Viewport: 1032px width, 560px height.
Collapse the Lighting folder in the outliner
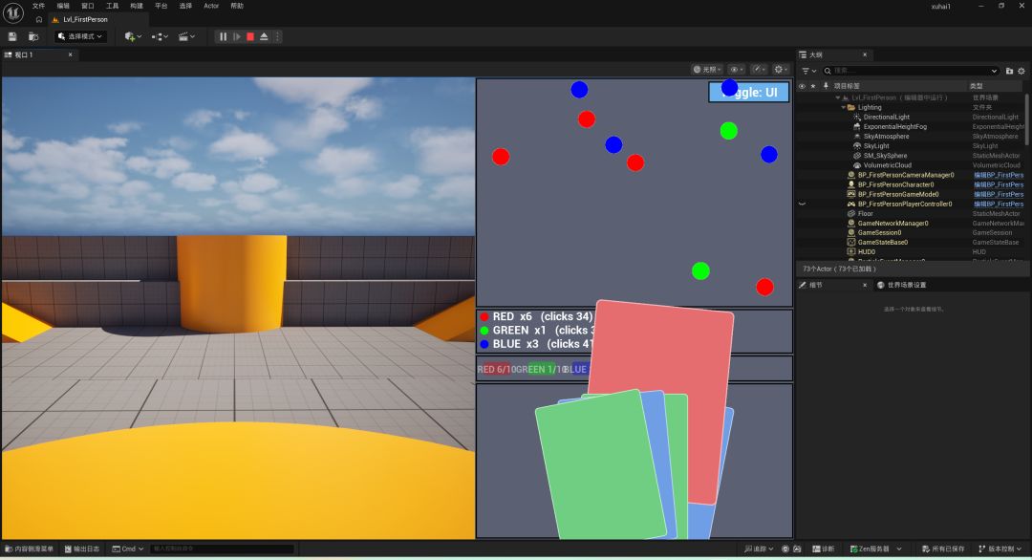pos(844,107)
